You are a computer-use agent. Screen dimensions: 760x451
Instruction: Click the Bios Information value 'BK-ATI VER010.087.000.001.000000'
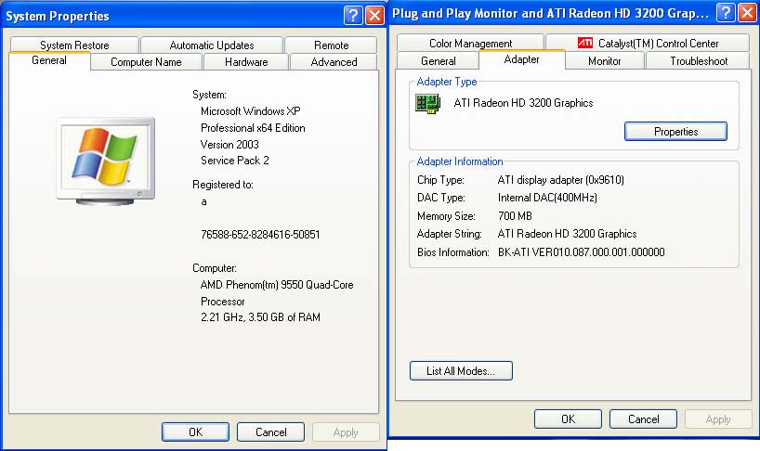click(x=581, y=252)
